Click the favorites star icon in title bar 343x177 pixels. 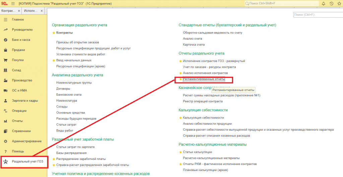(x=339, y=3)
